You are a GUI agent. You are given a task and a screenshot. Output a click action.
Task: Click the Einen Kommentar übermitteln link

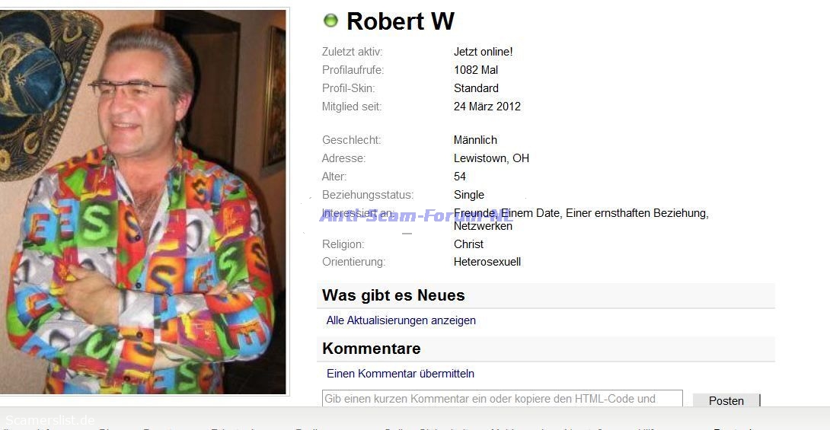pos(401,374)
